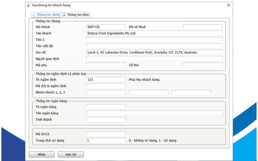Open the Thông tin khác tab
This screenshot has height=161, width=258.
tap(76, 15)
